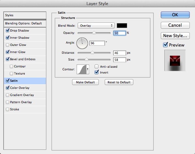This screenshot has width=195, height=154.
Task: Disable the Preview checkbox
Action: (x=165, y=45)
